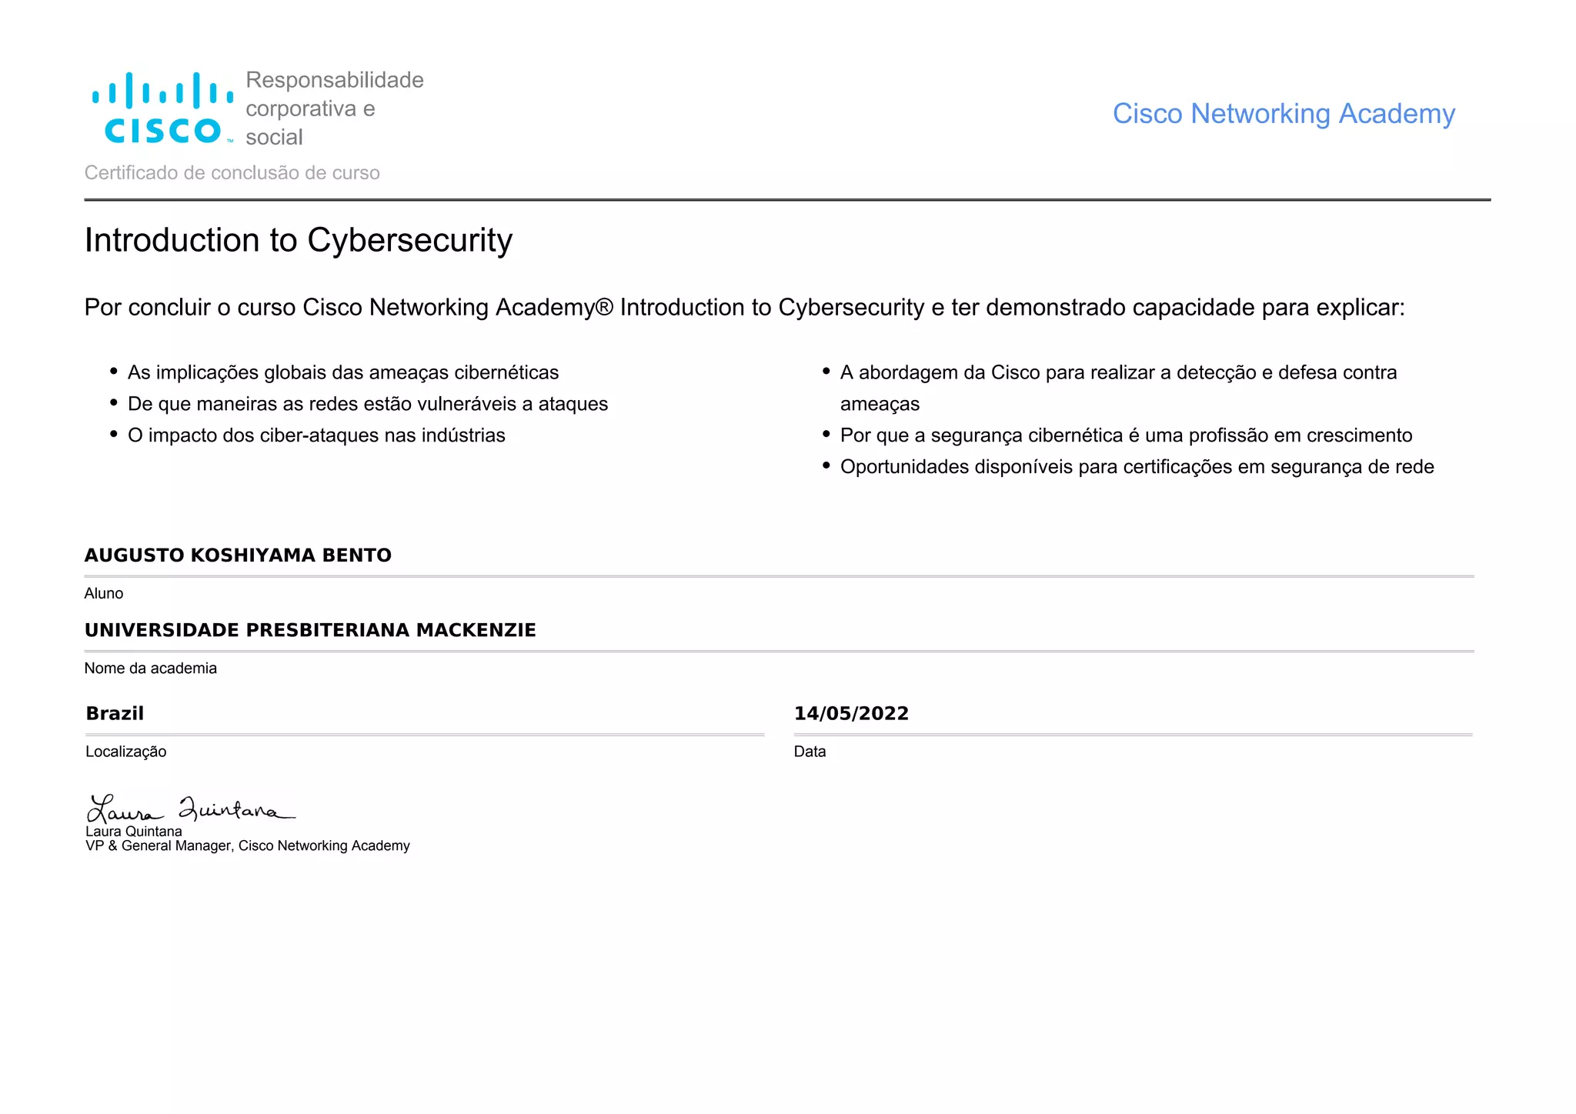Click the 'redes estão vulneráveis a ataques' bullet
The image size is (1576, 1114).
click(367, 404)
